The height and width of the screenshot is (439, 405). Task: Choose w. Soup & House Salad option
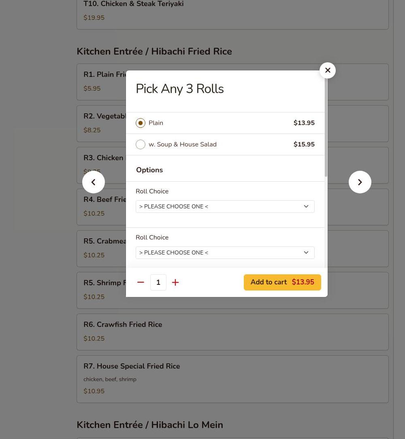pyautogui.click(x=141, y=144)
